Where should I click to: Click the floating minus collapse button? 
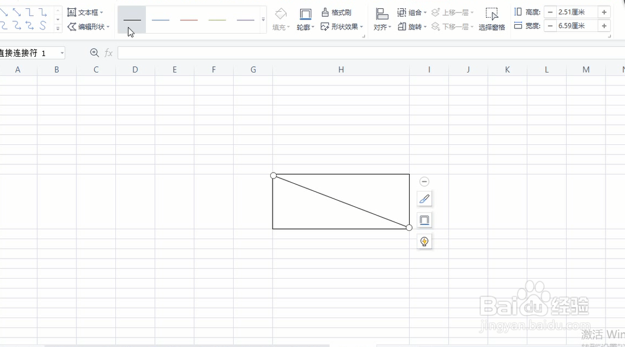424,181
